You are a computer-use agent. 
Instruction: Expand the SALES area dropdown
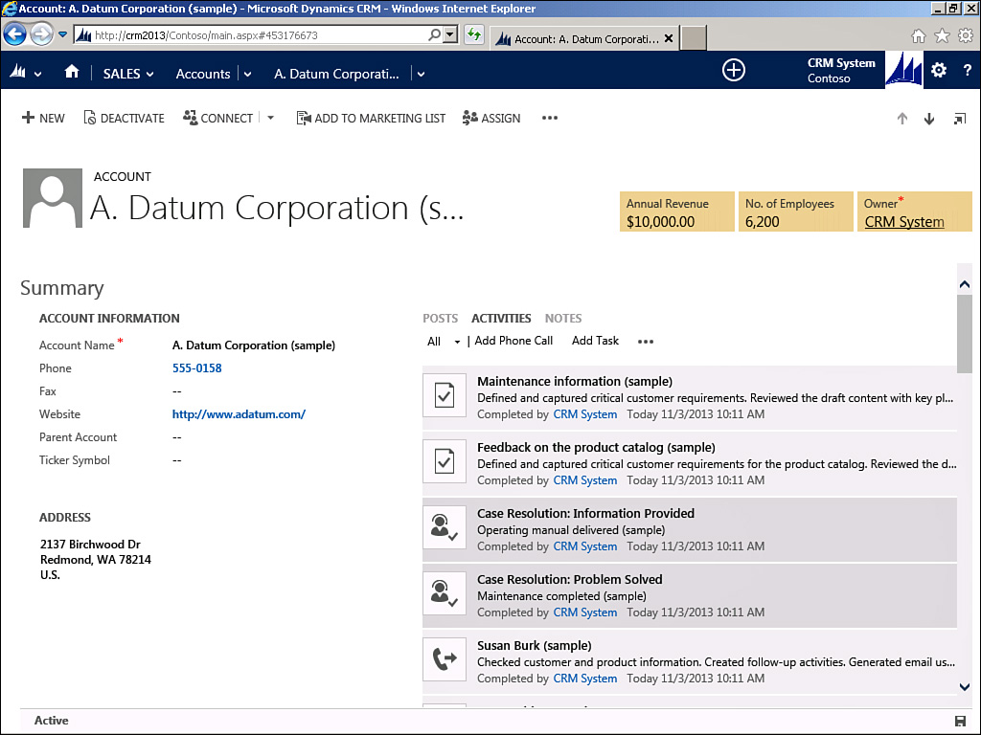coord(150,74)
